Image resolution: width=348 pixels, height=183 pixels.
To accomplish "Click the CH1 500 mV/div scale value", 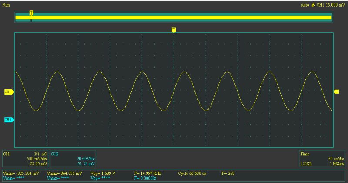I will [37, 159].
